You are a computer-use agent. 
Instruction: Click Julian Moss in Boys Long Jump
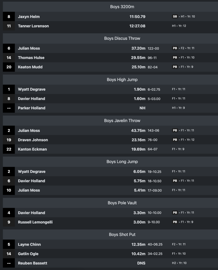tap(29, 190)
